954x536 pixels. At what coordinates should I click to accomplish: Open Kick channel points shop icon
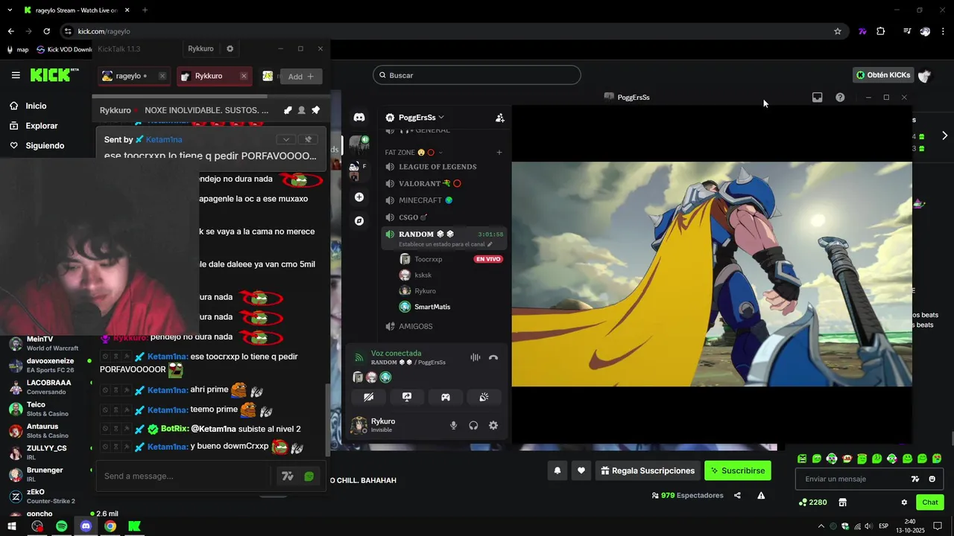point(843,502)
